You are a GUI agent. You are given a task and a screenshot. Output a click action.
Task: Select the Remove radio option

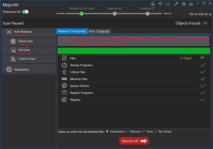pyautogui.click(x=127, y=131)
